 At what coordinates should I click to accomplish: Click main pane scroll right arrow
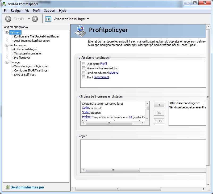click(x=203, y=189)
